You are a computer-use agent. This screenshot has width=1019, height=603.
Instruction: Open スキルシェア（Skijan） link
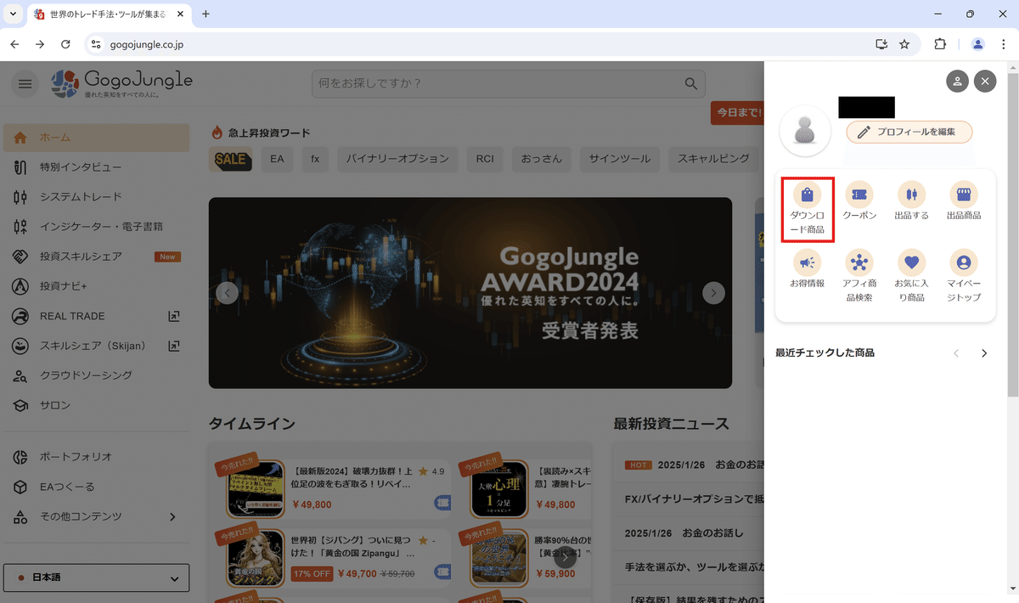pos(97,346)
